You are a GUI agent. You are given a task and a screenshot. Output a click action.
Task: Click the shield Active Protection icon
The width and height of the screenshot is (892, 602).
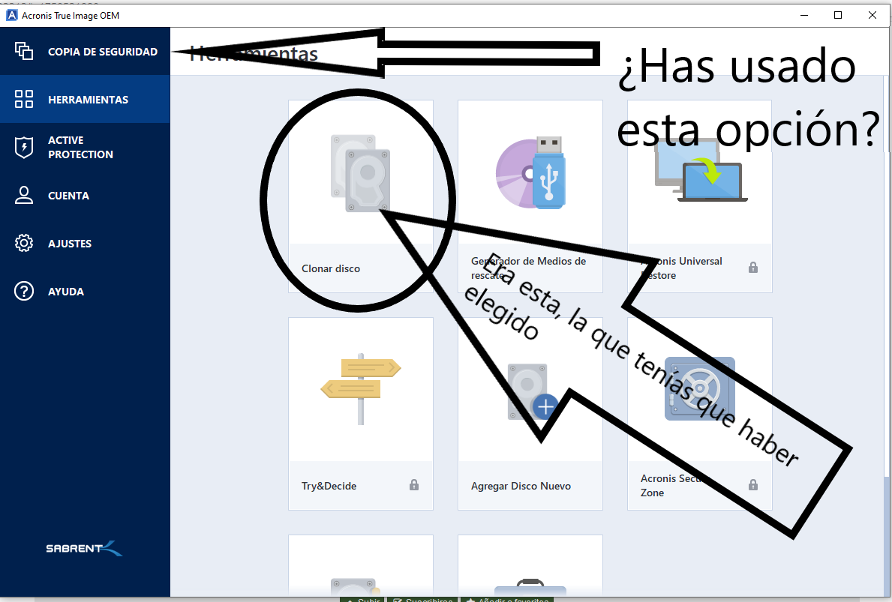[x=24, y=147]
